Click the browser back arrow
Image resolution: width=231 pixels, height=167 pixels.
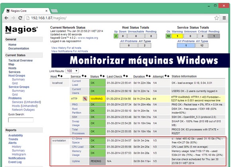[x=6, y=18]
